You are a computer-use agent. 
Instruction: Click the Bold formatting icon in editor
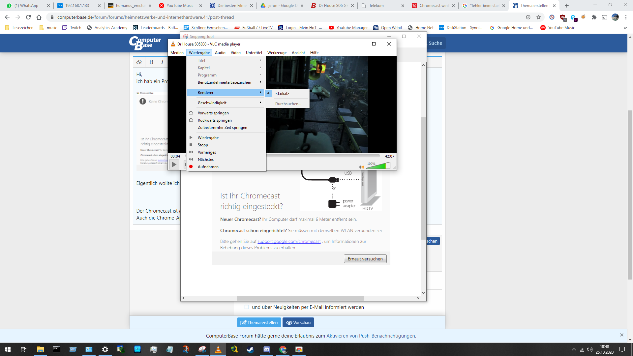click(x=151, y=62)
